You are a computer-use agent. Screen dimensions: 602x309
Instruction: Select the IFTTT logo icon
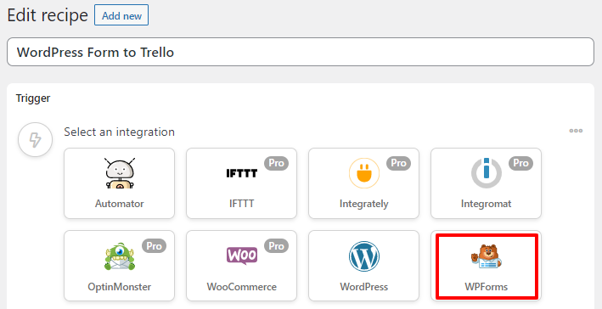pos(241,173)
